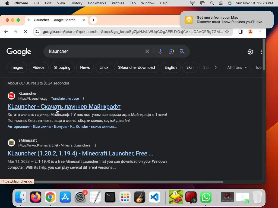Open GarageBand from the Dock
278x208 pixels.
tap(140, 197)
